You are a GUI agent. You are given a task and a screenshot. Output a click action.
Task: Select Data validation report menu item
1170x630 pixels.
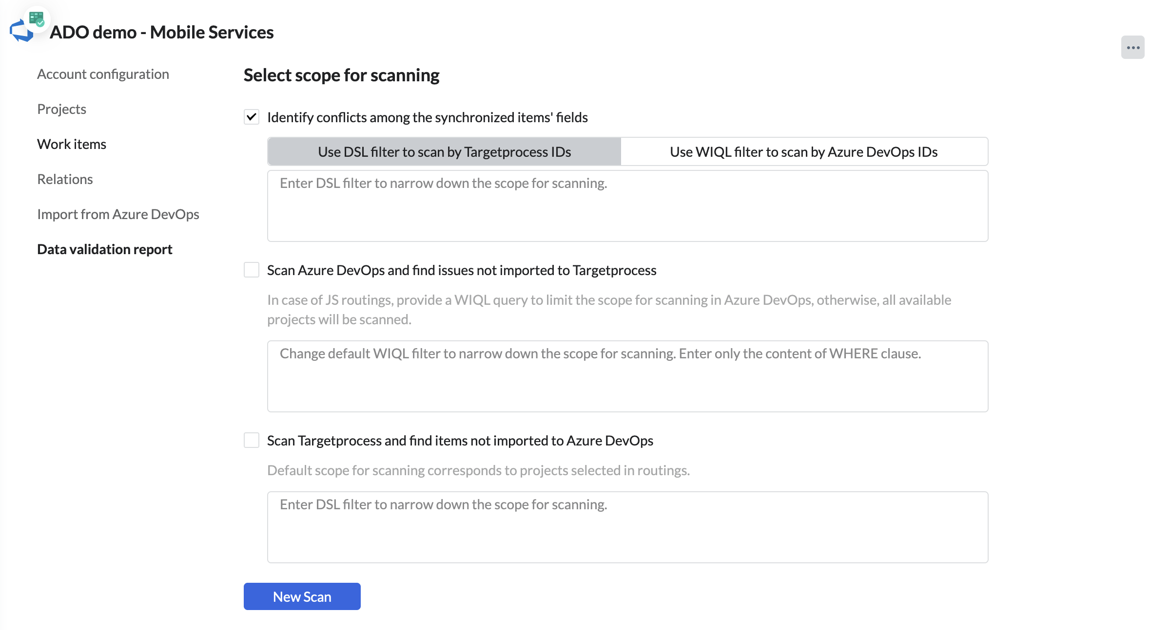pyautogui.click(x=105, y=249)
